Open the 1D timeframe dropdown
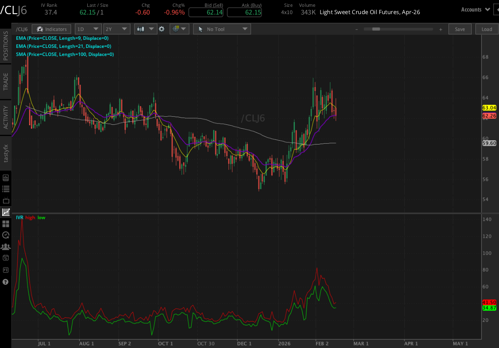 click(88, 29)
